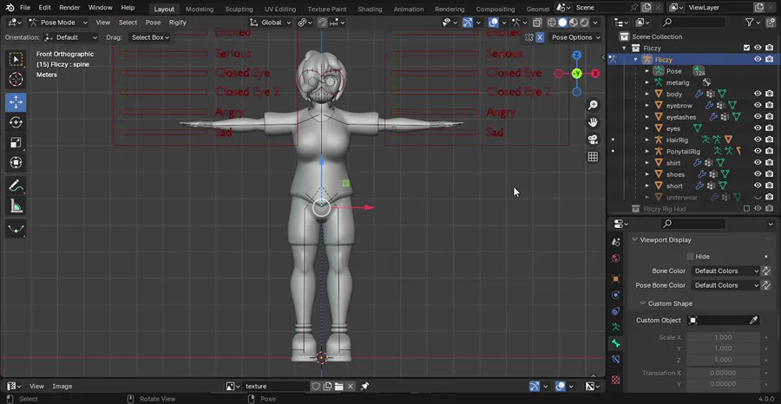Unlink the texture image with X
The height and width of the screenshot is (404, 781).
[351, 386]
